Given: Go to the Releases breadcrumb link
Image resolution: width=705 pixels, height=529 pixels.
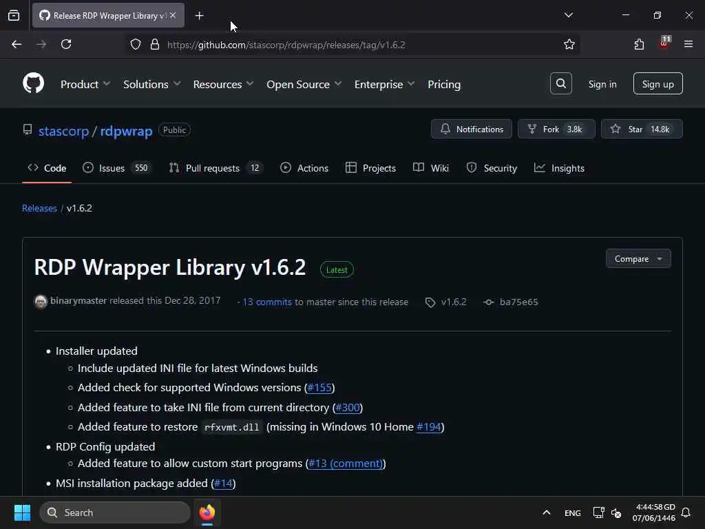Looking at the screenshot, I should (x=39, y=208).
